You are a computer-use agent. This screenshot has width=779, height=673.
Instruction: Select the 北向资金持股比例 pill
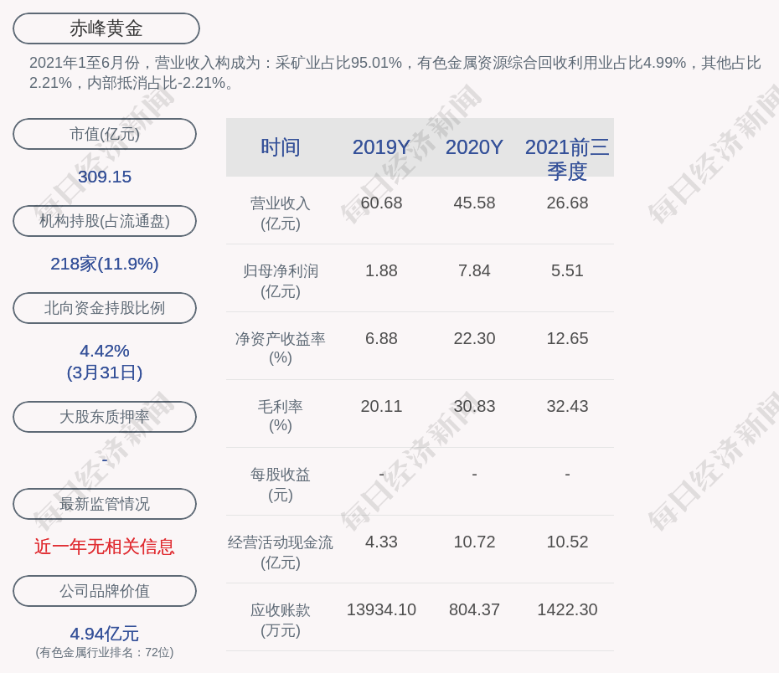pyautogui.click(x=105, y=308)
